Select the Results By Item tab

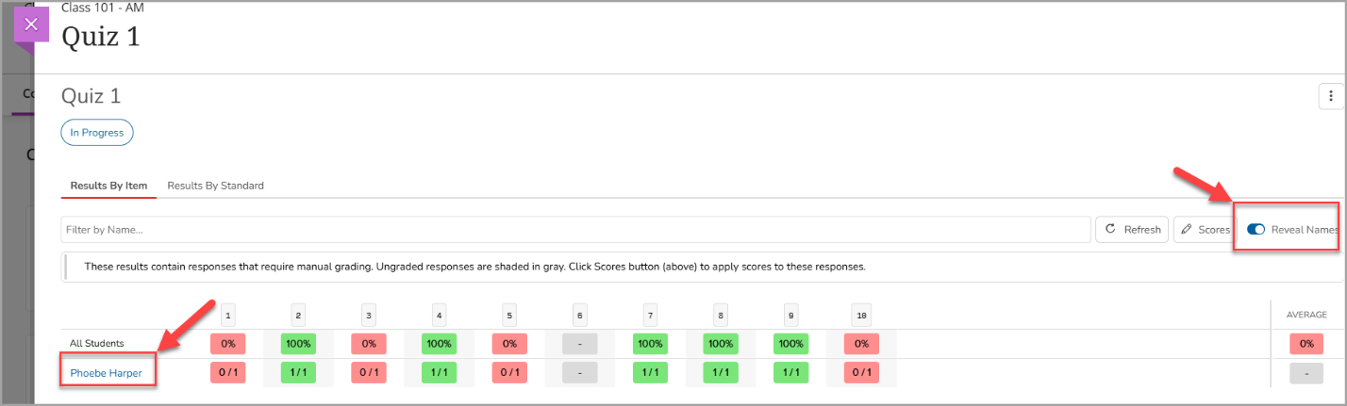click(108, 186)
